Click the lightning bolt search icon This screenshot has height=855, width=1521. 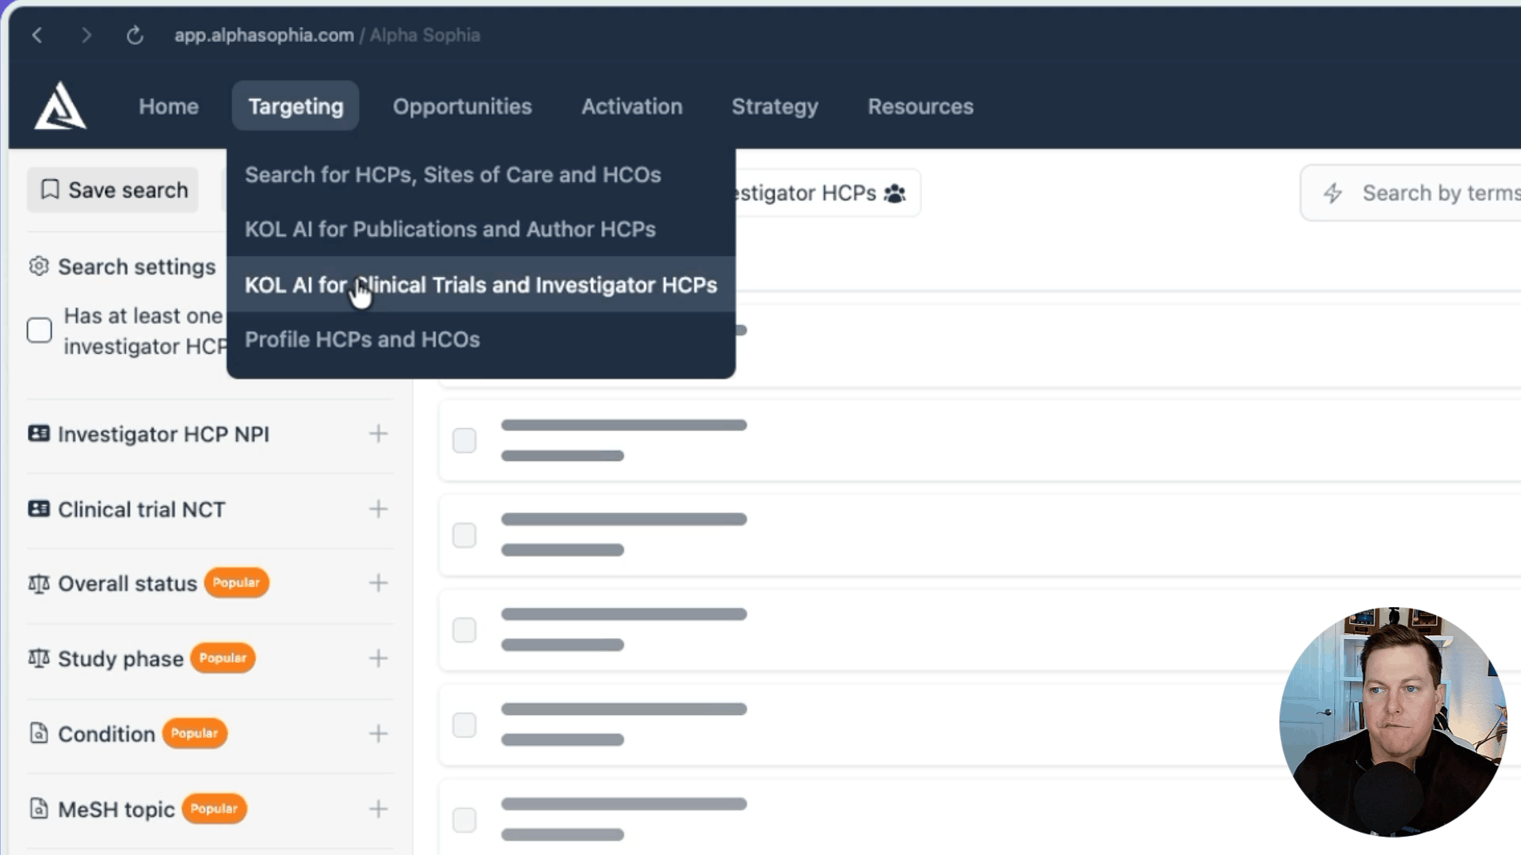pos(1333,193)
